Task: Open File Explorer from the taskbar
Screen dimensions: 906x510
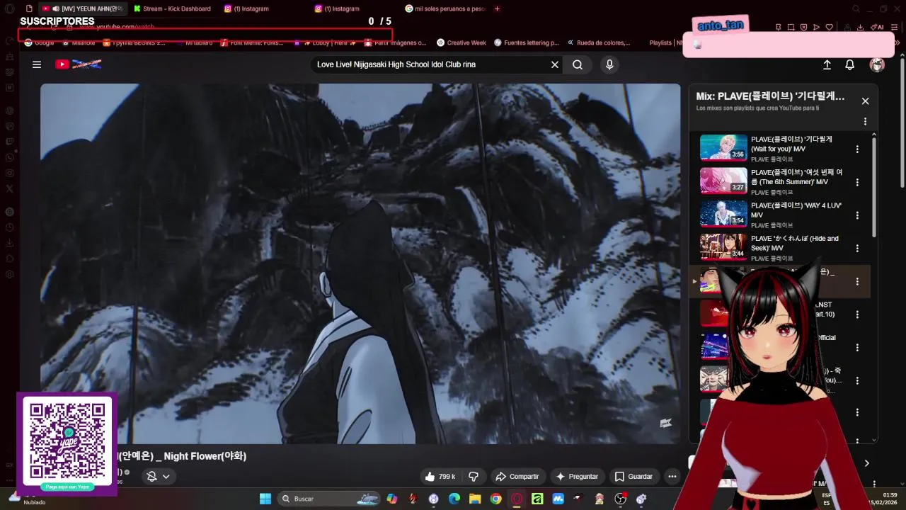Action: tap(475, 499)
